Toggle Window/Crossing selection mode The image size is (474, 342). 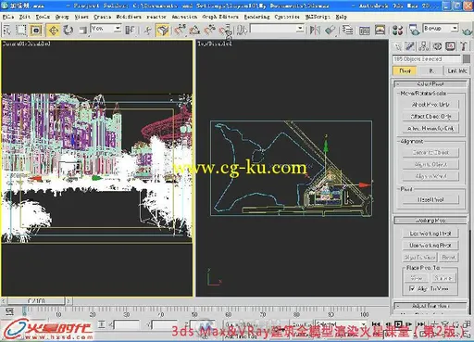[36, 31]
